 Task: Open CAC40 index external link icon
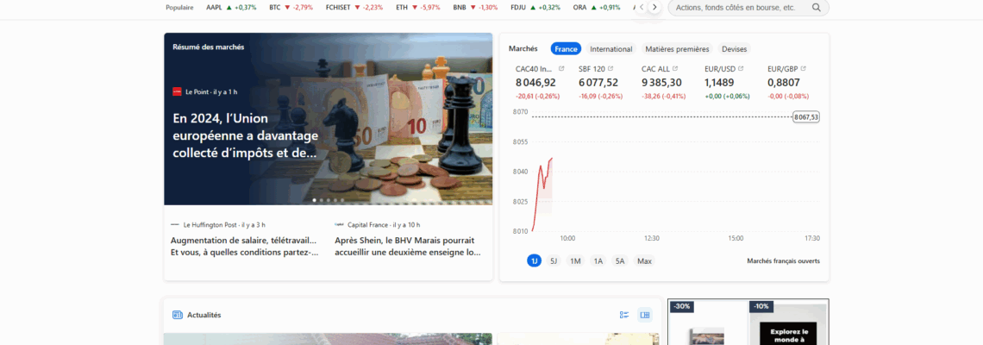point(561,68)
